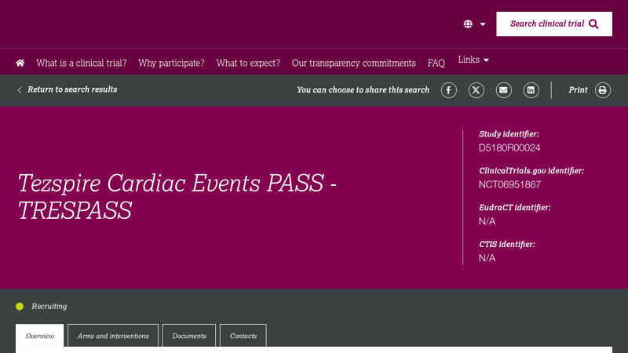Open the What is a clinical trial? page
The height and width of the screenshot is (353, 628).
pos(82,64)
